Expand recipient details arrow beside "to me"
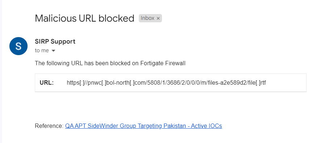The height and width of the screenshot is (143, 325). pyautogui.click(x=53, y=51)
